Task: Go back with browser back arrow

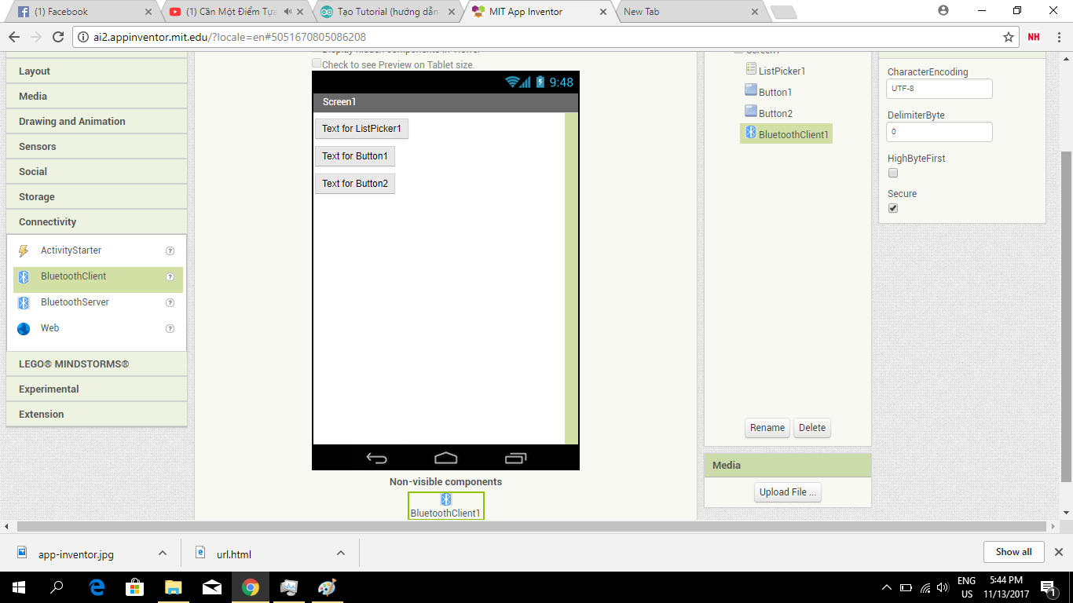Action: tap(13, 37)
